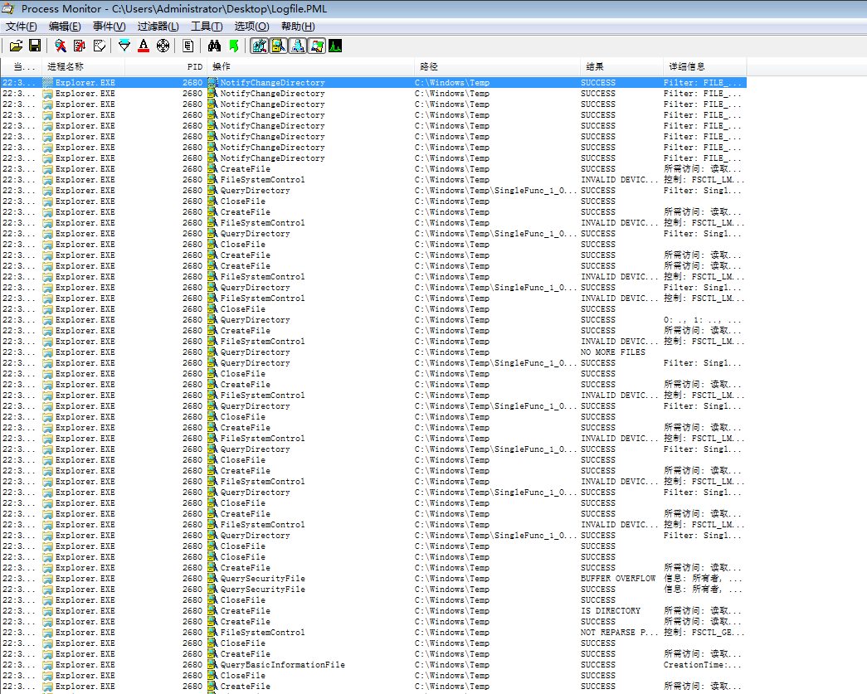The height and width of the screenshot is (694, 867).
Task: Open the 事件(V) menu
Action: (x=109, y=27)
